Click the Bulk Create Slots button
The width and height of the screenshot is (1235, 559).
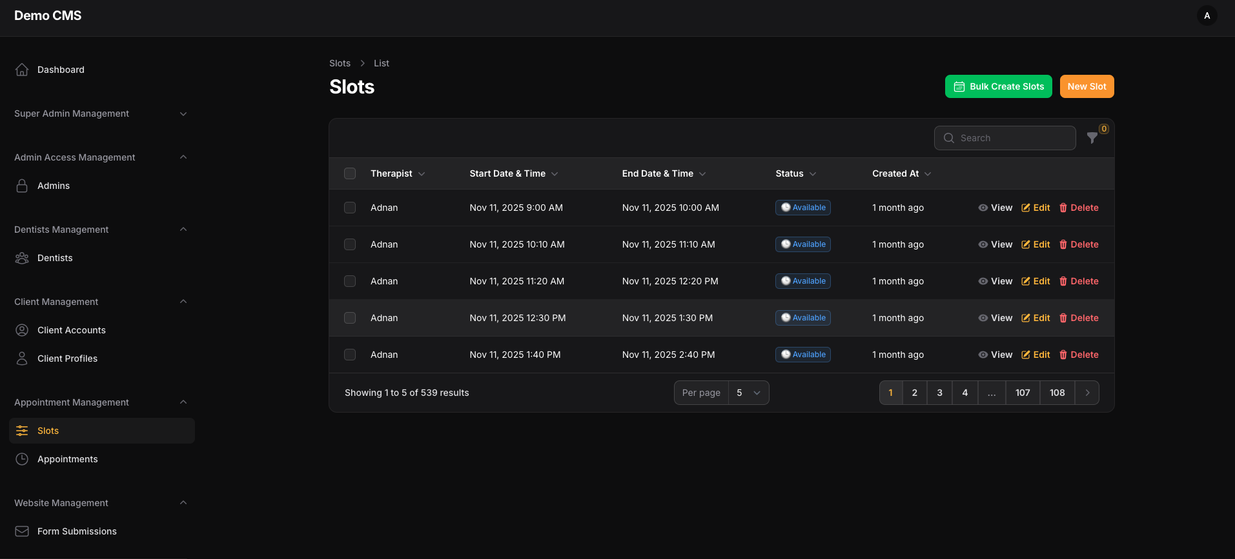[x=998, y=86]
